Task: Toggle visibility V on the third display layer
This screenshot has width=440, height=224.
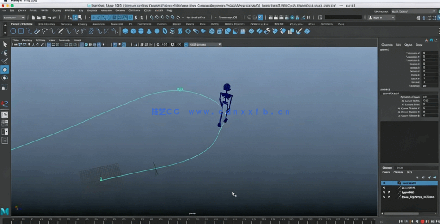Action: [x=384, y=192]
